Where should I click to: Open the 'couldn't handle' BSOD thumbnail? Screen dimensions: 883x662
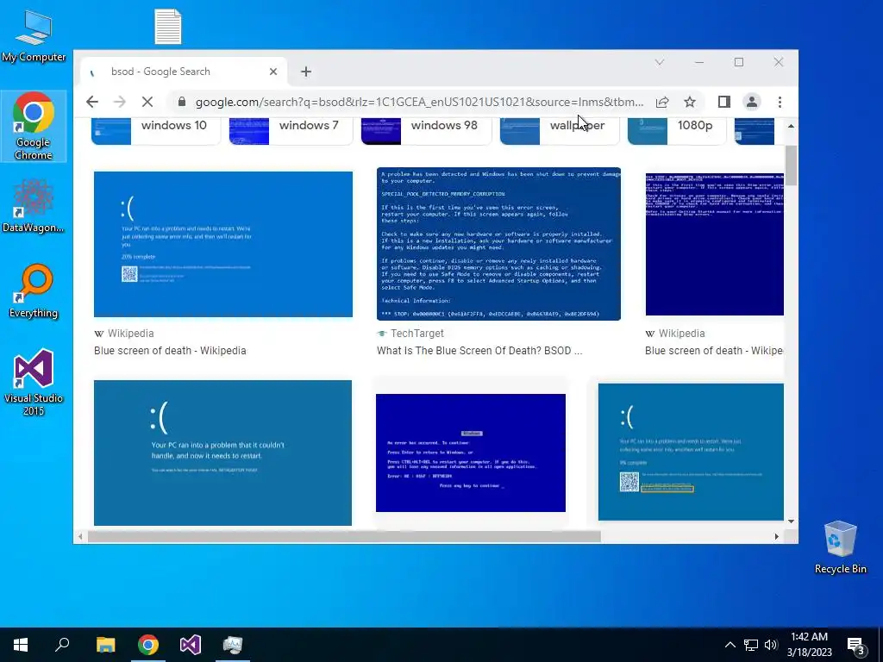click(223, 453)
